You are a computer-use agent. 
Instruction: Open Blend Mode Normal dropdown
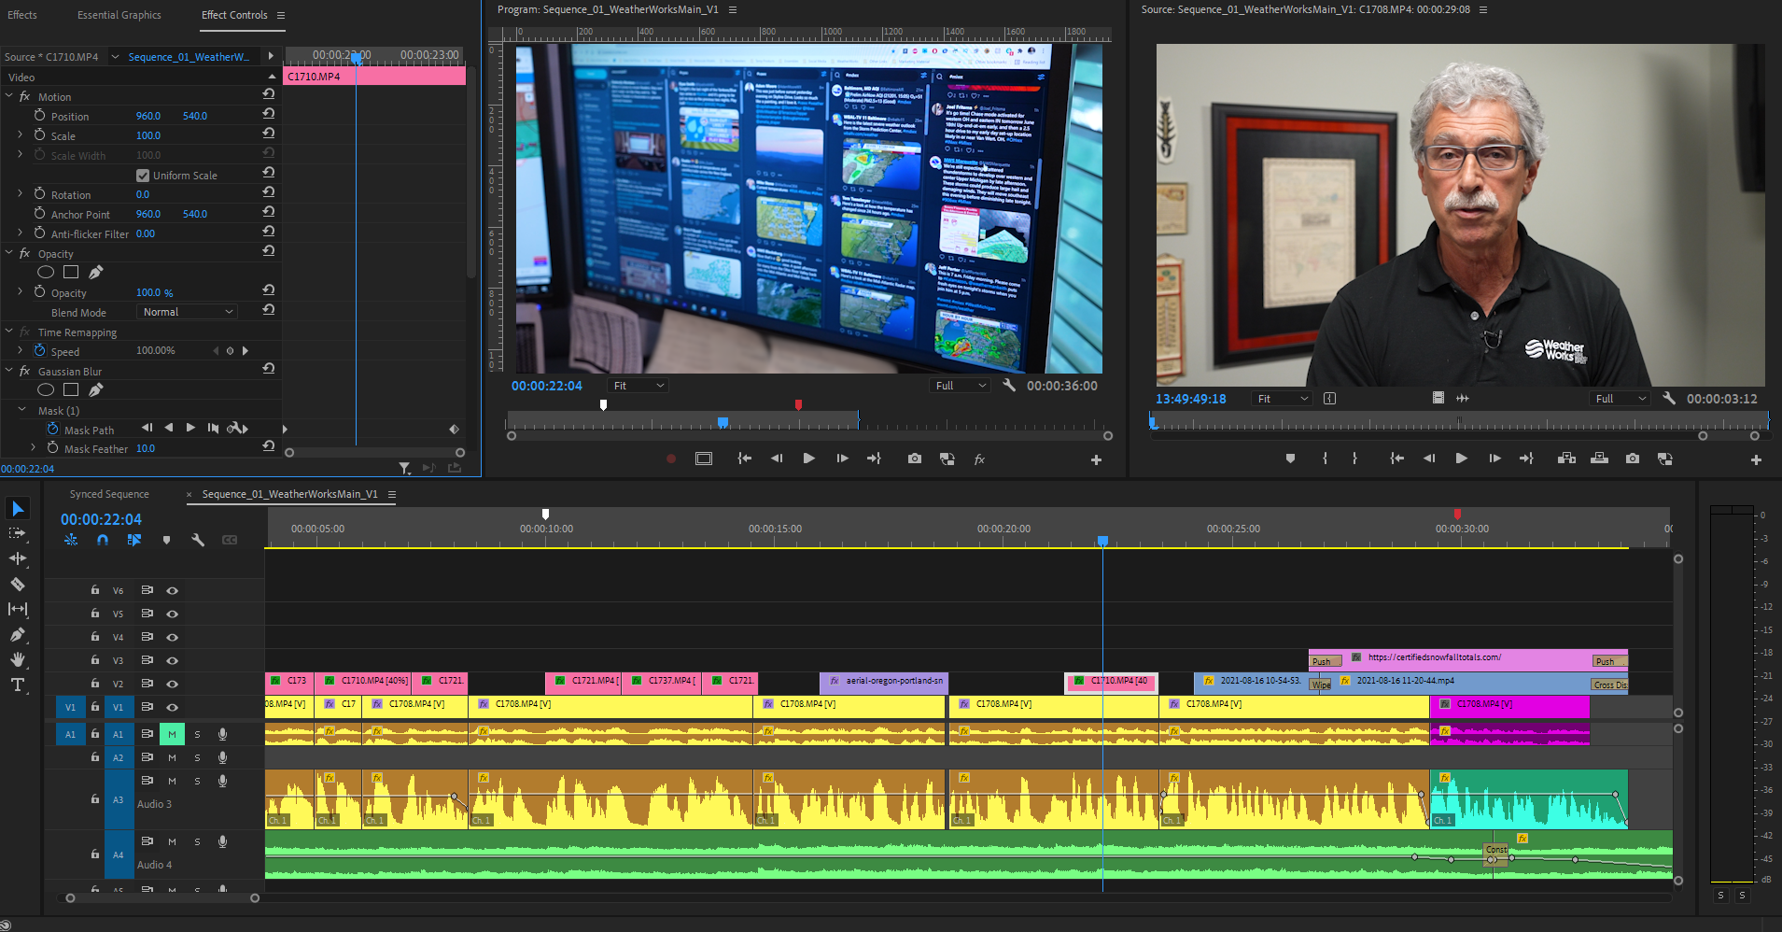[187, 312]
